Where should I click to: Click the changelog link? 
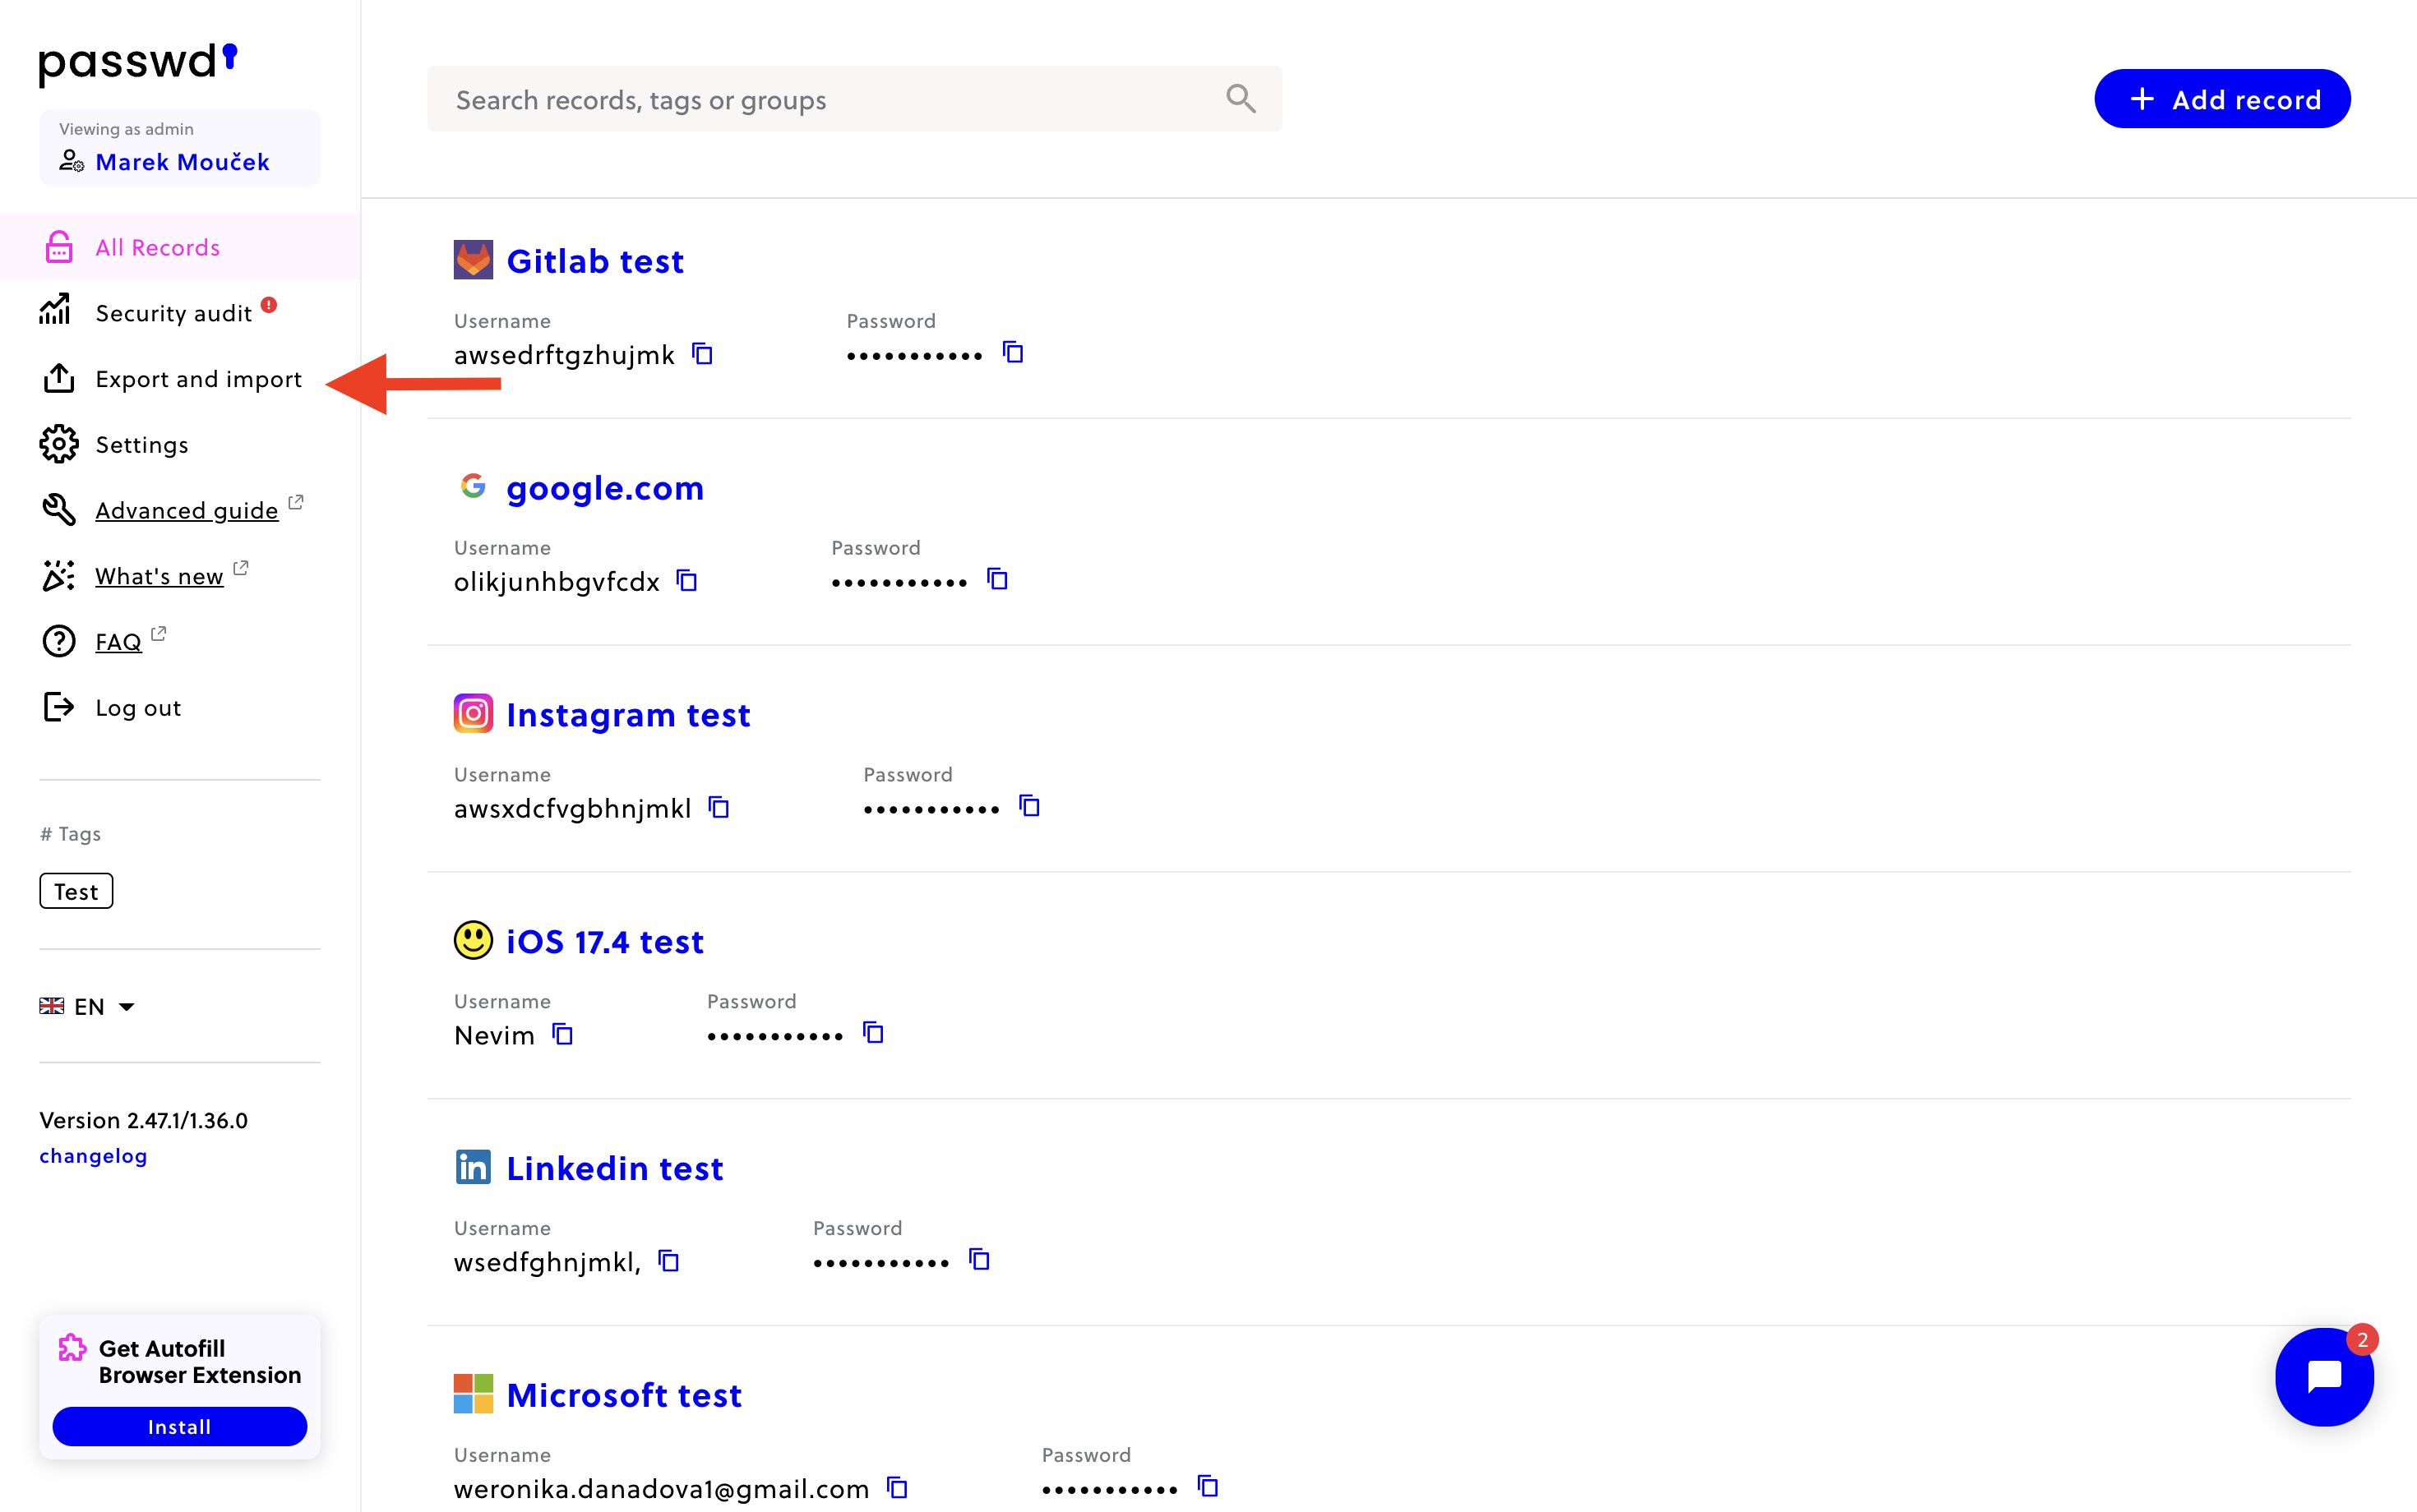point(92,1155)
